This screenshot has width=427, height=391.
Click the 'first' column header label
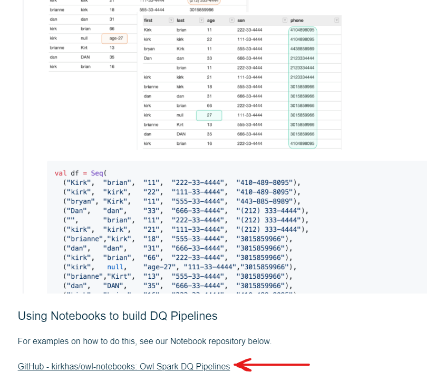[x=148, y=21]
